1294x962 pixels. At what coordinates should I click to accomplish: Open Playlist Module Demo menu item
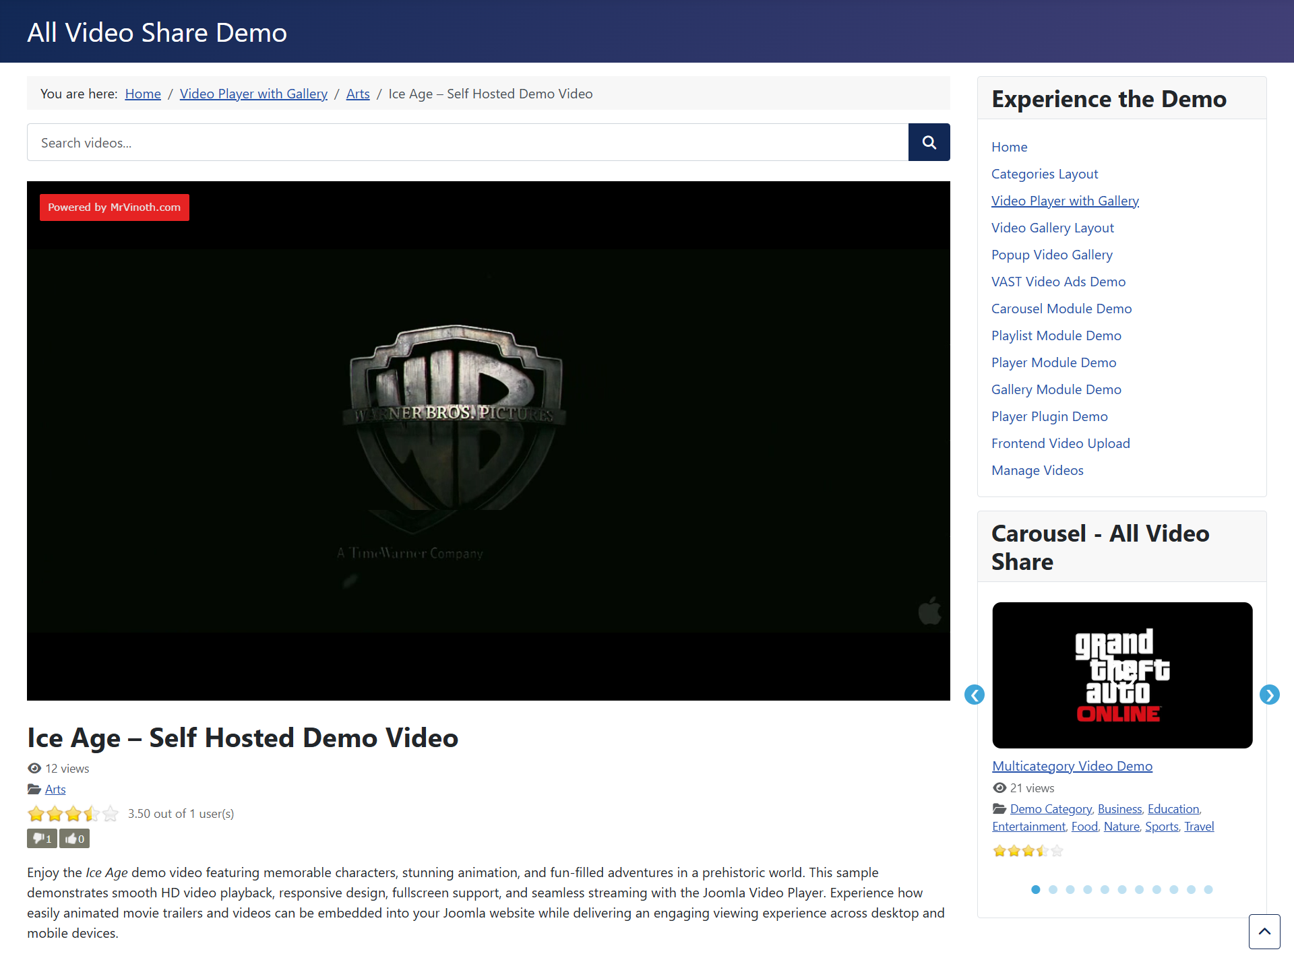tap(1057, 335)
